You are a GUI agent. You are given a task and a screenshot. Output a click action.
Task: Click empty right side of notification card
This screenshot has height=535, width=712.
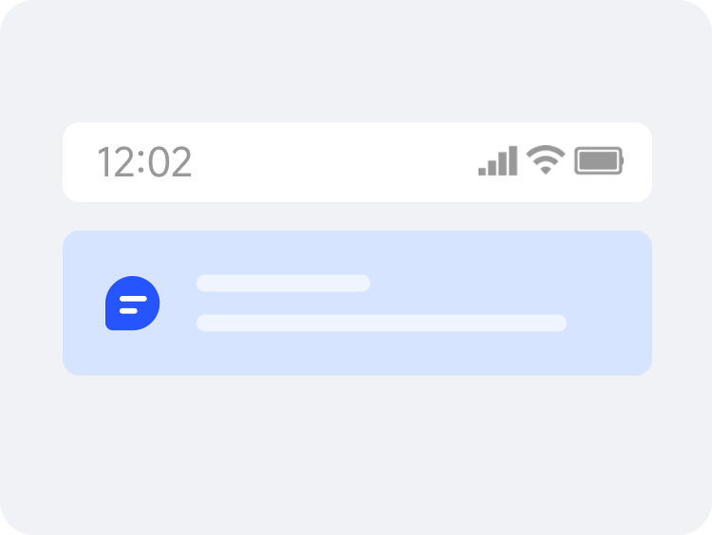609,303
